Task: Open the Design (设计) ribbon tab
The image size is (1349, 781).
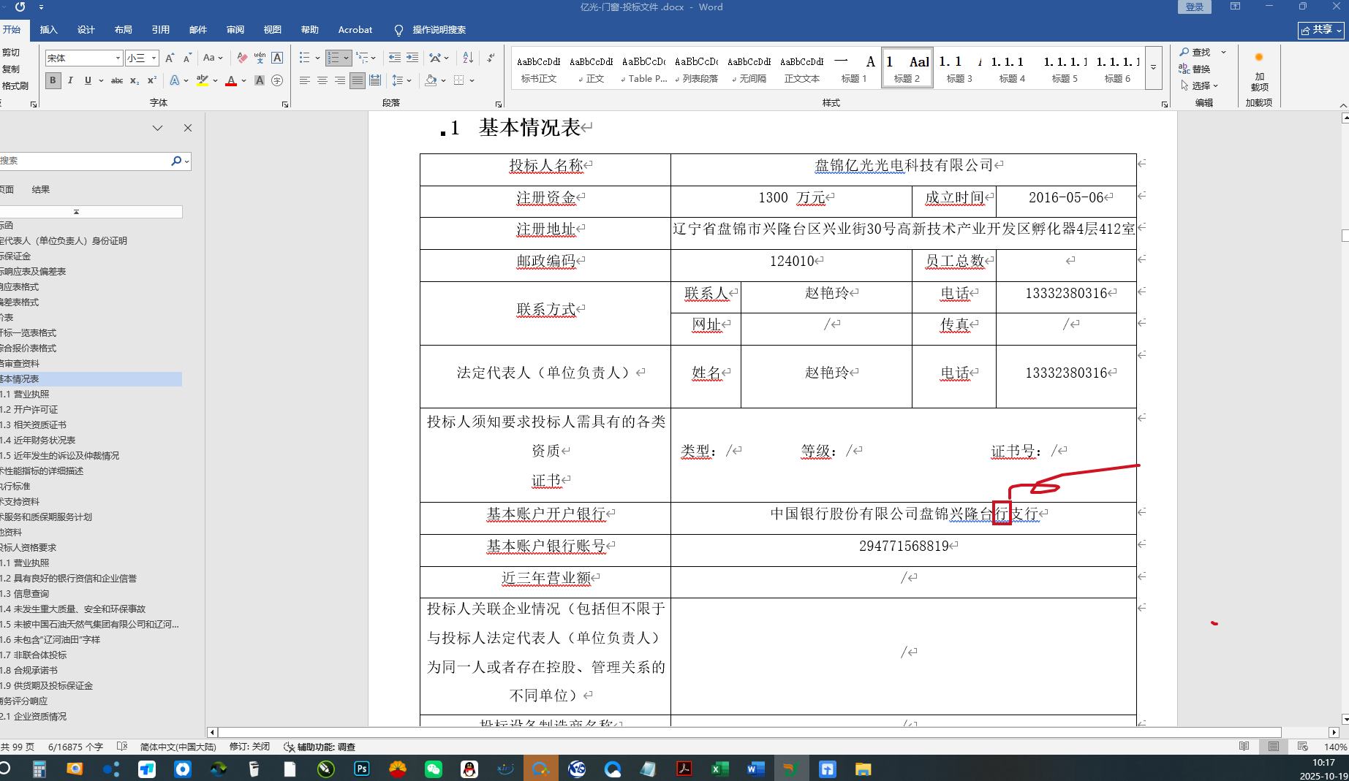Action: tap(86, 30)
